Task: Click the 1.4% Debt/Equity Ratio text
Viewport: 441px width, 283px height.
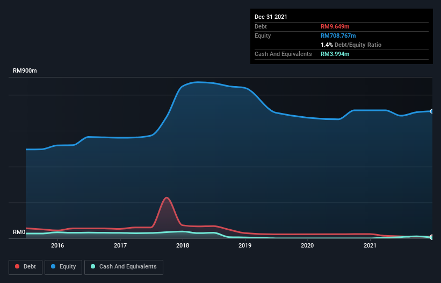Action: 351,45
